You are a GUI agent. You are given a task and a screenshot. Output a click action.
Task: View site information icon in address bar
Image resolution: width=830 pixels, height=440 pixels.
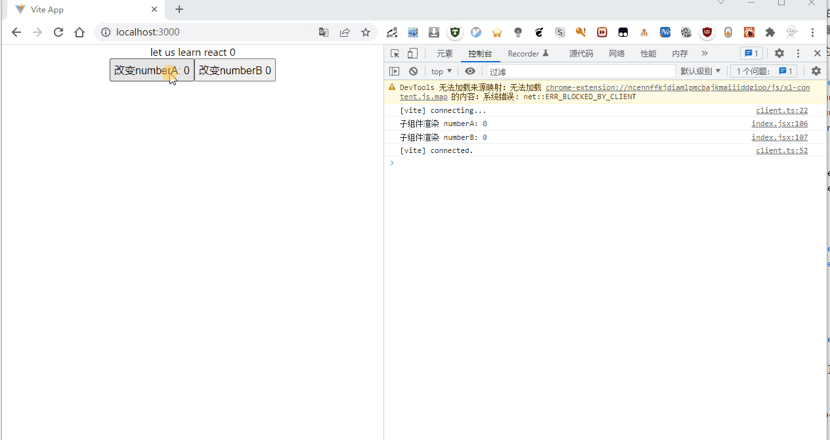pyautogui.click(x=106, y=32)
